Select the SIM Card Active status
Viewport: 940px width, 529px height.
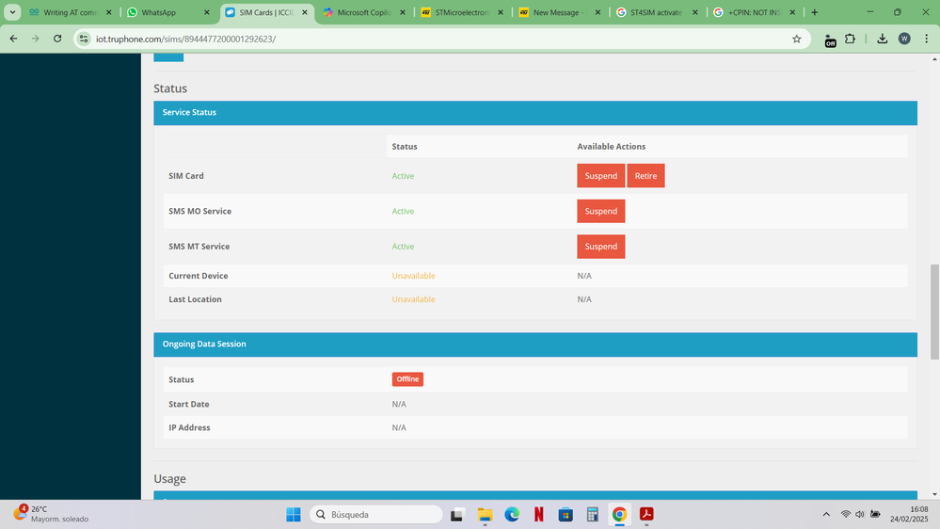tap(403, 176)
